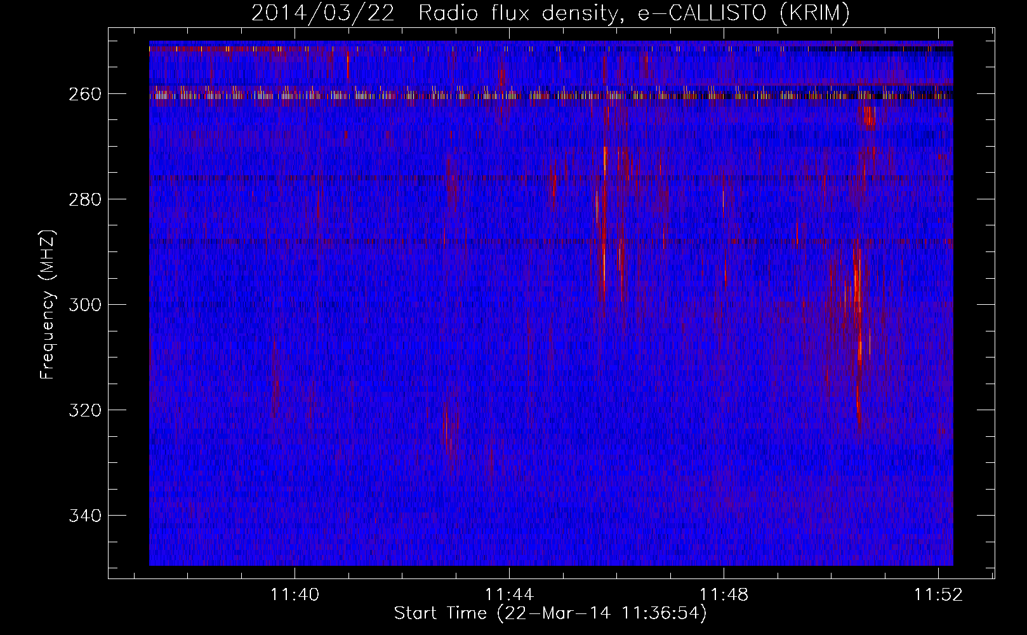The width and height of the screenshot is (1027, 635).
Task: Click the 11:52 time tick label
Action: tap(938, 595)
